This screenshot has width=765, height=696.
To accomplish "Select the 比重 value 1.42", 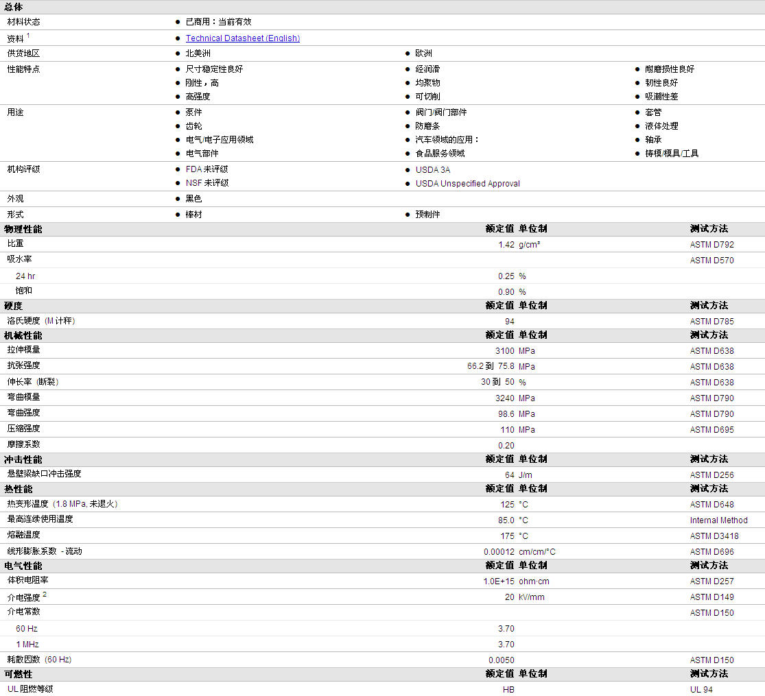I will click(x=506, y=244).
